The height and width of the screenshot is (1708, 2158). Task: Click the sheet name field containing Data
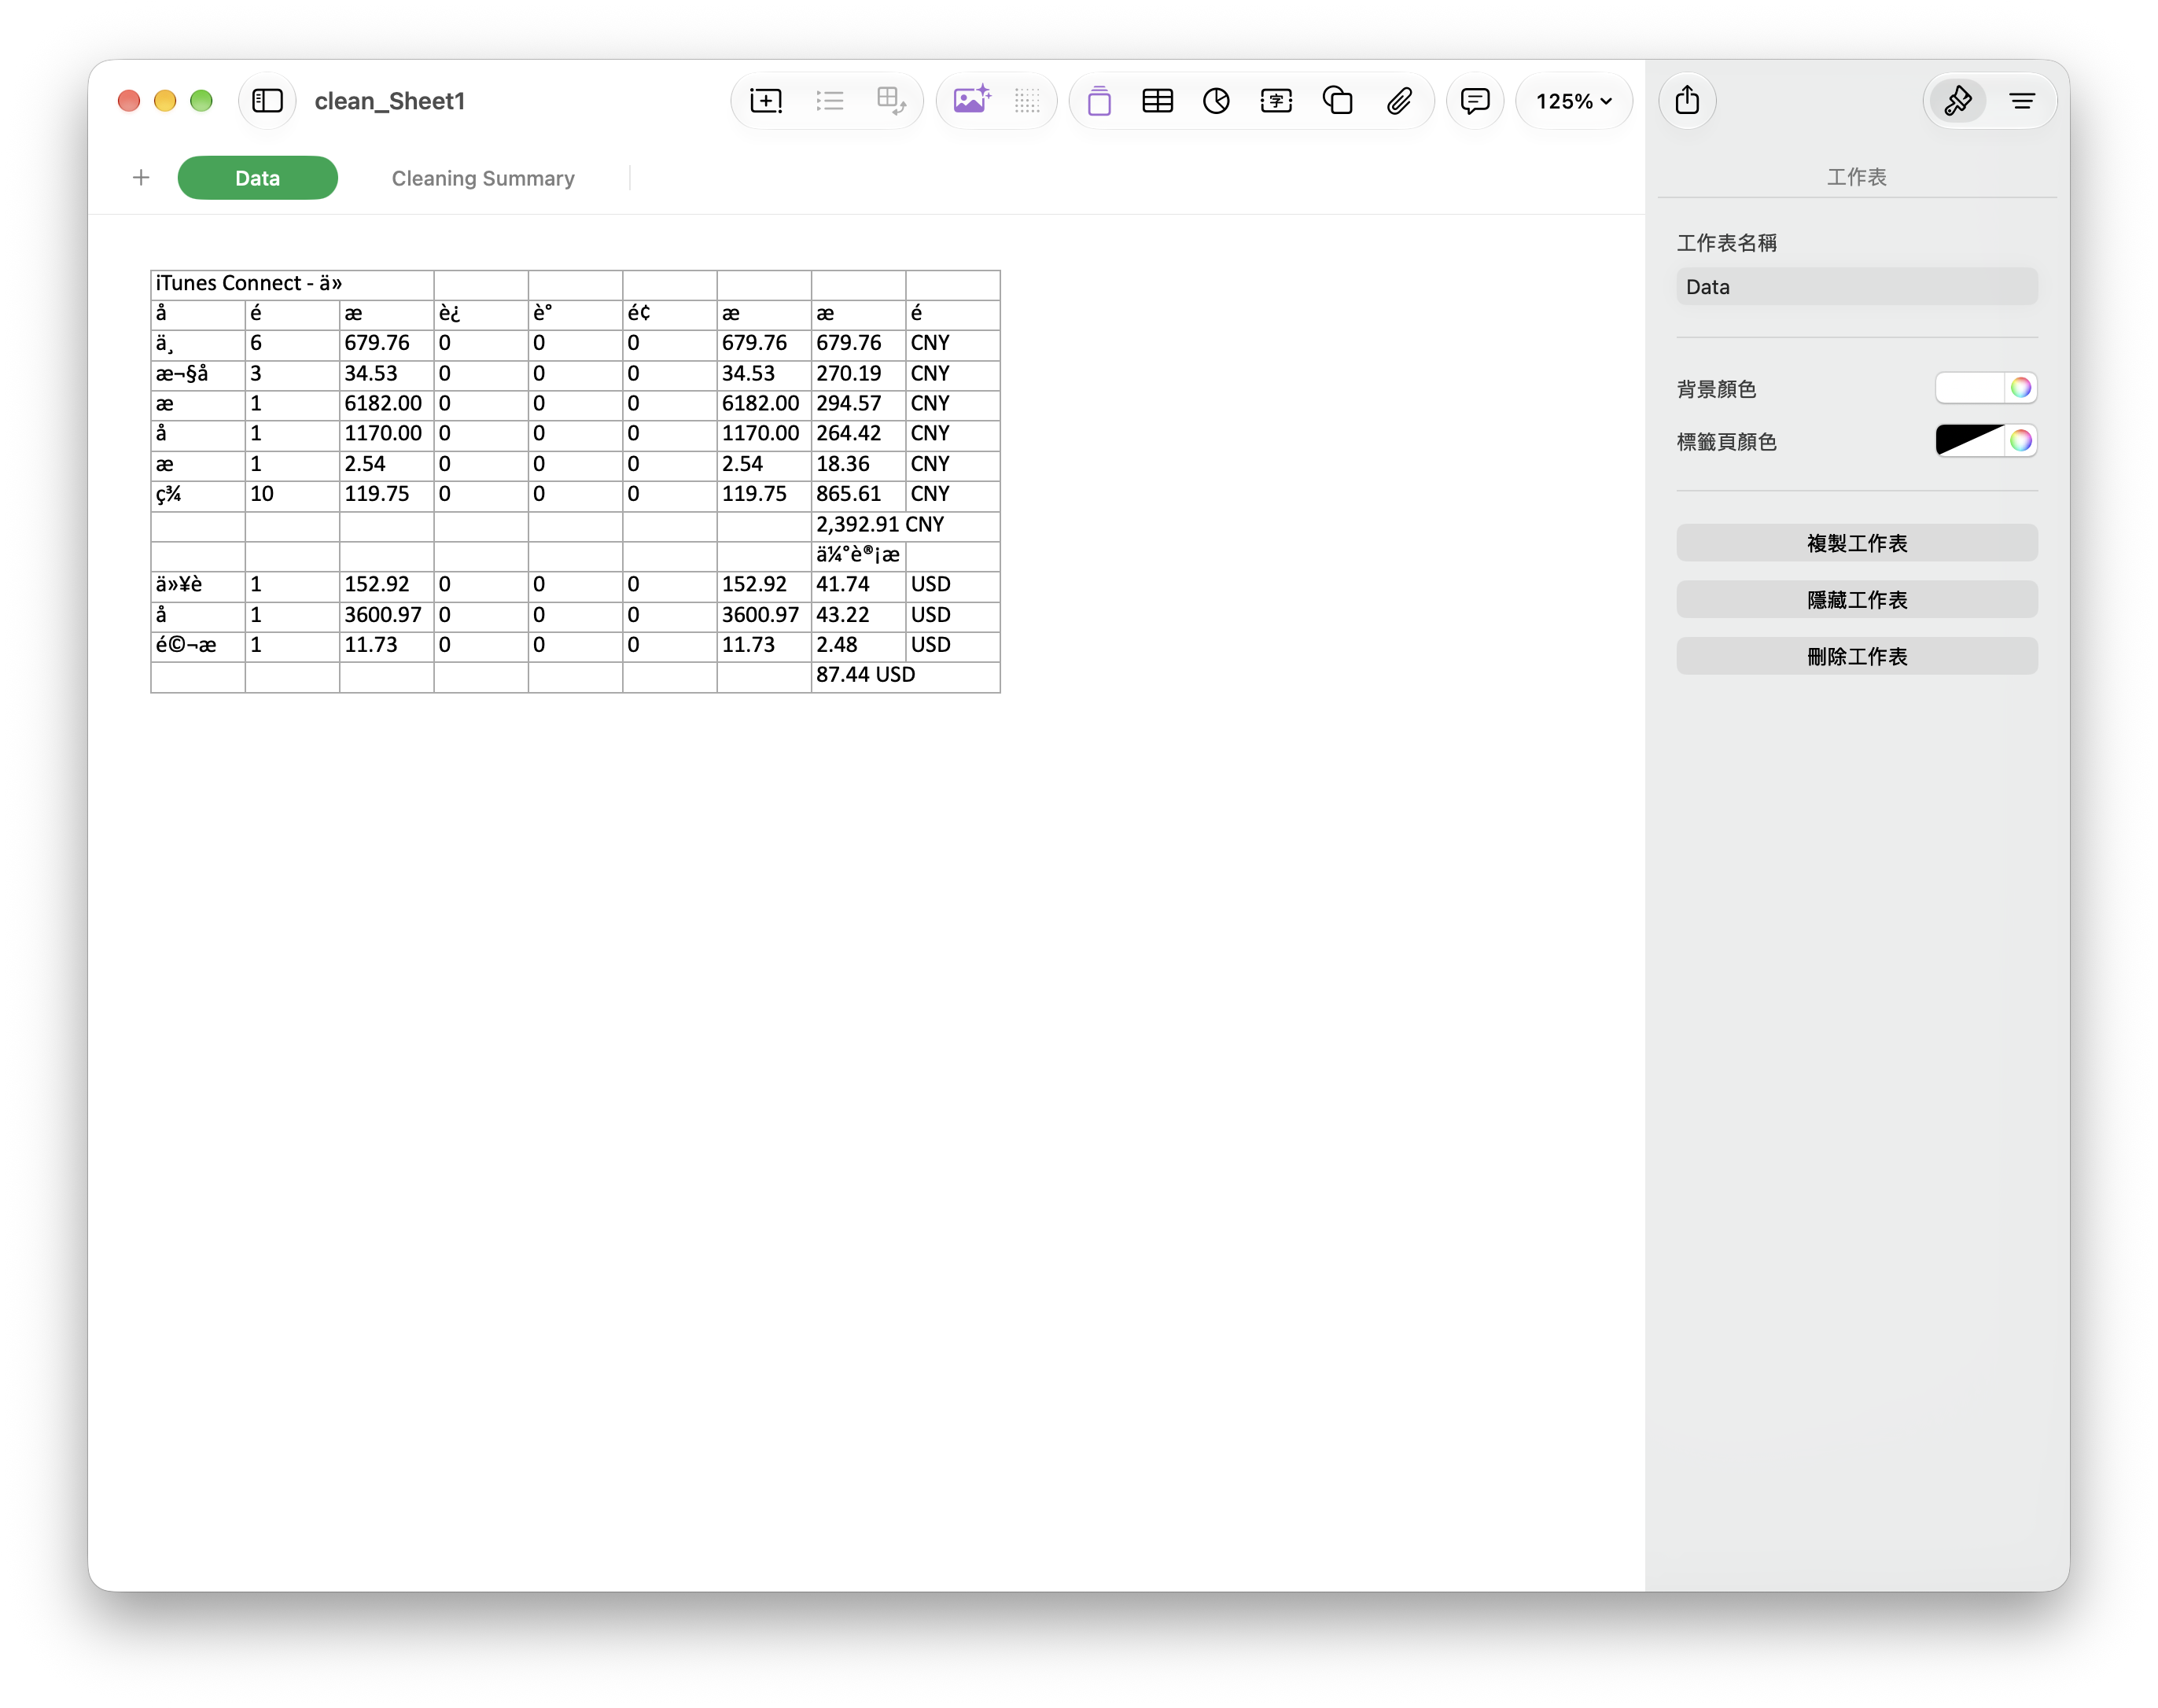click(1857, 287)
